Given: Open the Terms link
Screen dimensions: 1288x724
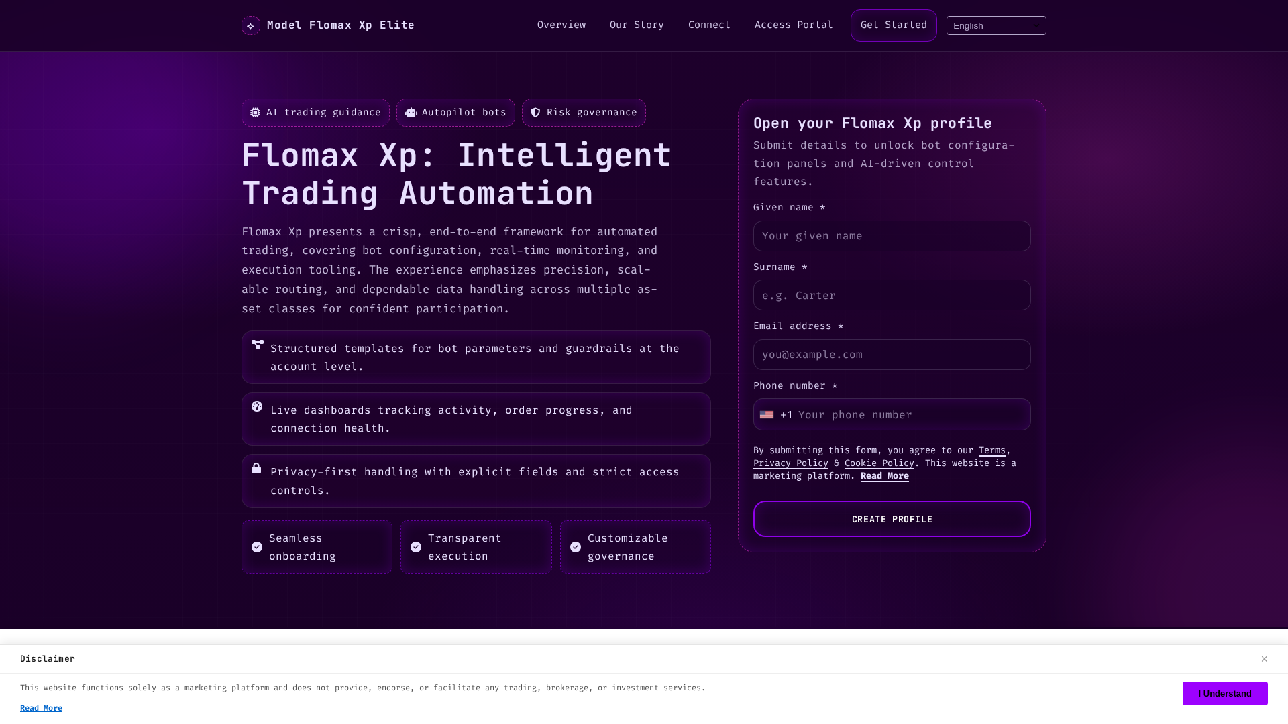Looking at the screenshot, I should pos(991,450).
